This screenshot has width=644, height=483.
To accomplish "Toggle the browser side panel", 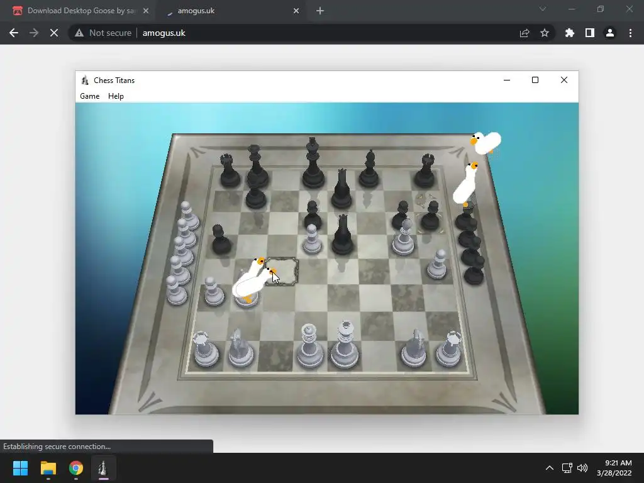I will click(590, 33).
